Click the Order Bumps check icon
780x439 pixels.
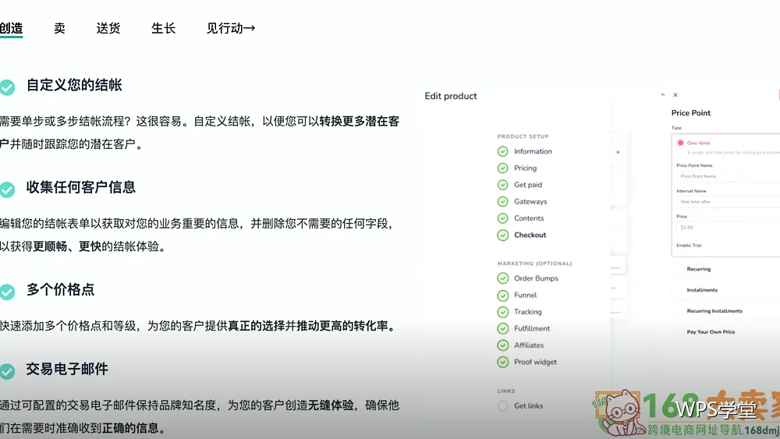click(502, 278)
